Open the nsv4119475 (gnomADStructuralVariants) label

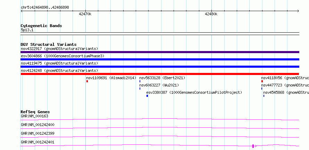[x=59, y=63]
